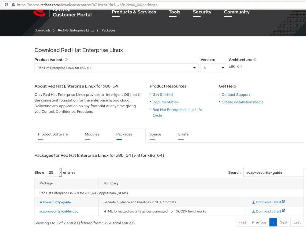Open the Show entries count dropdown
Viewport: 306px width, 229px height.
pyautogui.click(x=54, y=172)
